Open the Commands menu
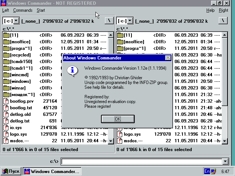The image size is (235, 176). coord(23,10)
